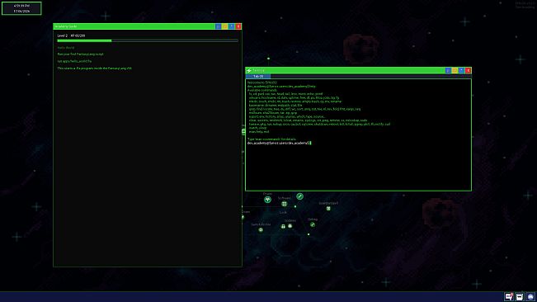The width and height of the screenshot is (537, 302).
Task: Select the Tab (1) terminal tab
Action: [258, 77]
